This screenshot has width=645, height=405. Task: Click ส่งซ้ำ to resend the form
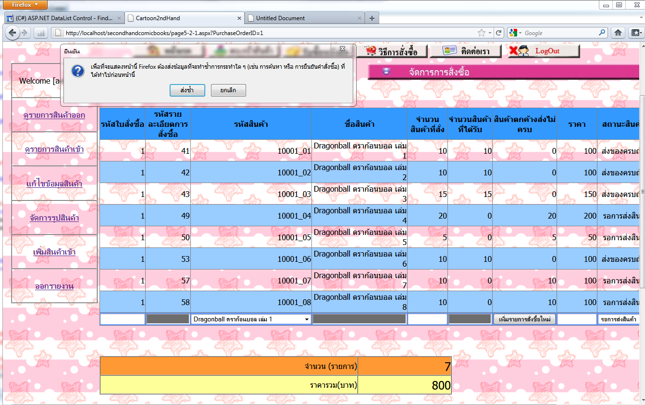pos(187,90)
